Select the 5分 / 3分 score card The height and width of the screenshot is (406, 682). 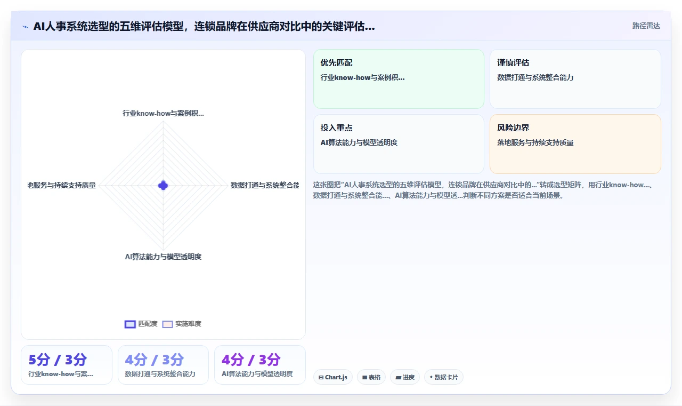(x=67, y=365)
